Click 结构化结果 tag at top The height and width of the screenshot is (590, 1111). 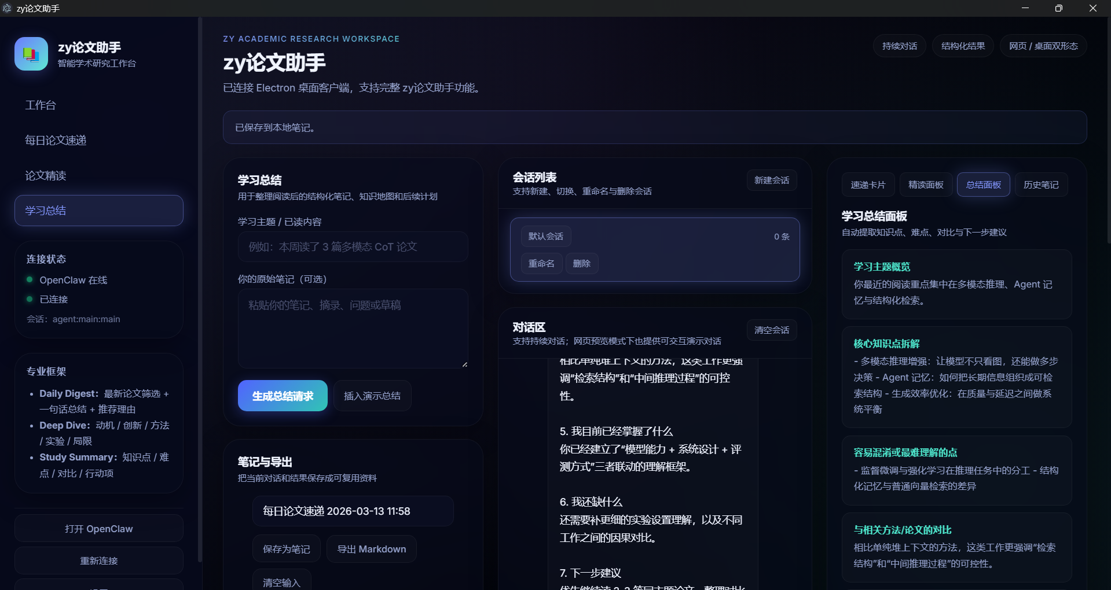coord(963,46)
